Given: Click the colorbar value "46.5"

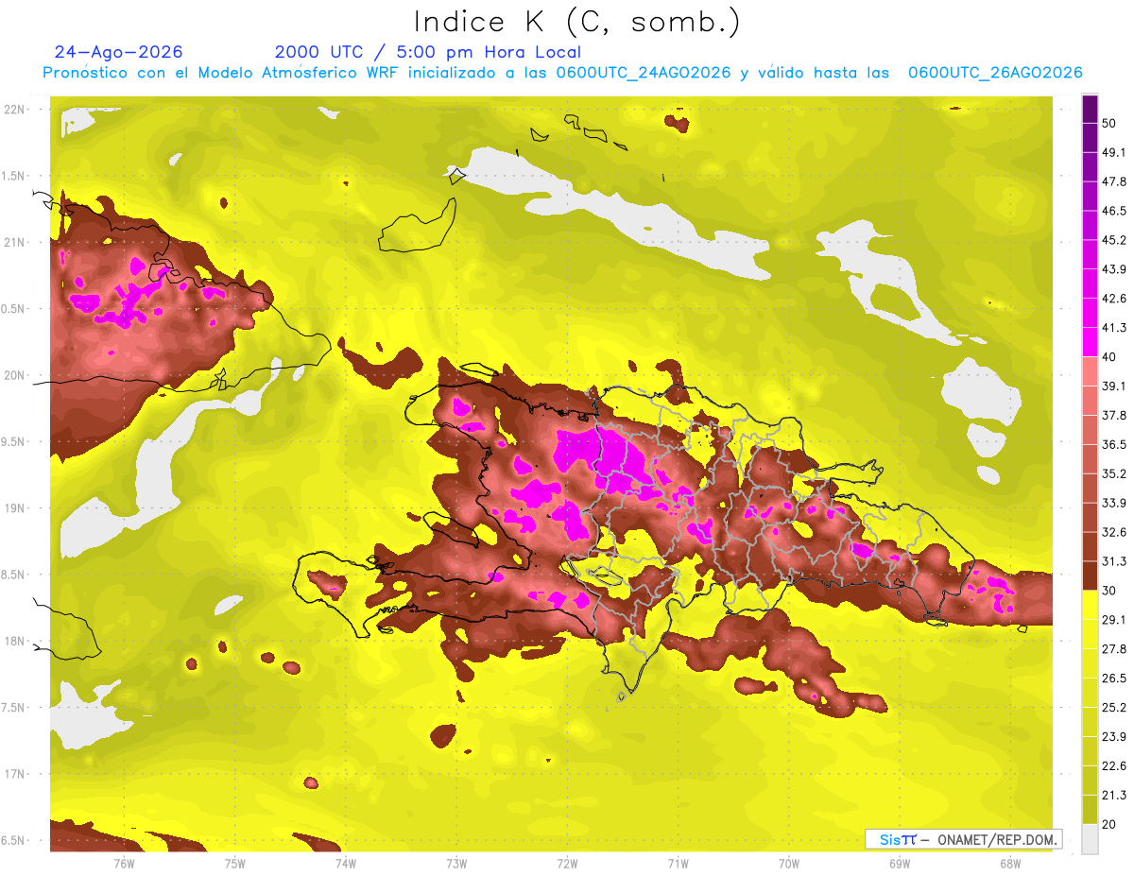Looking at the screenshot, I should (1114, 211).
